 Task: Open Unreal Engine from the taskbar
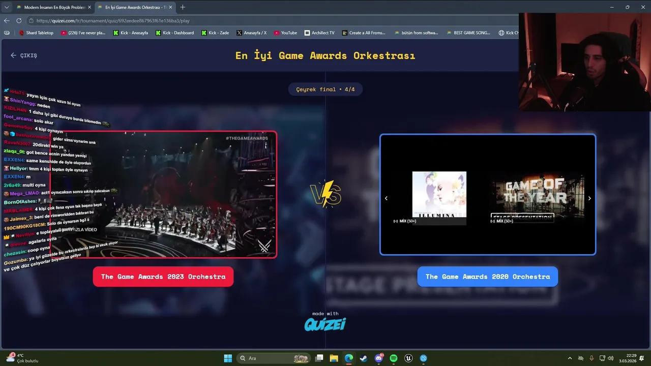coord(408,358)
